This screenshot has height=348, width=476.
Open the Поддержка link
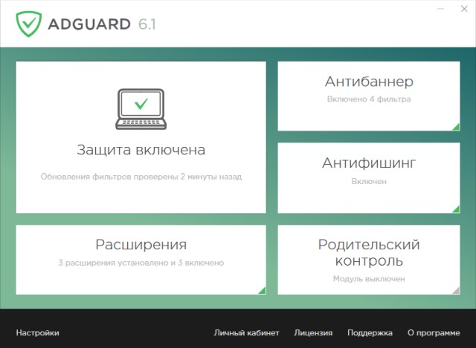370,332
